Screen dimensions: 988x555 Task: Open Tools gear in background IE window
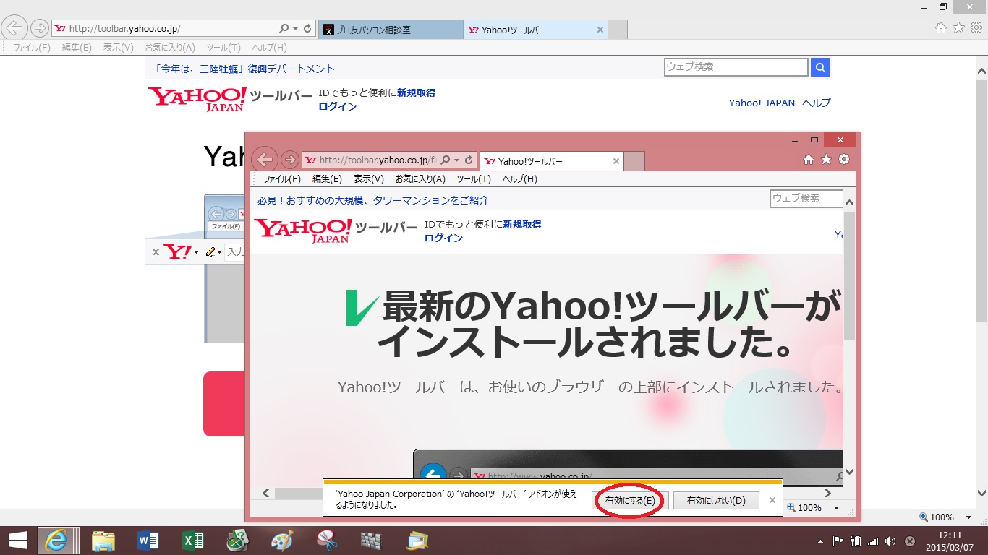pyautogui.click(x=976, y=27)
